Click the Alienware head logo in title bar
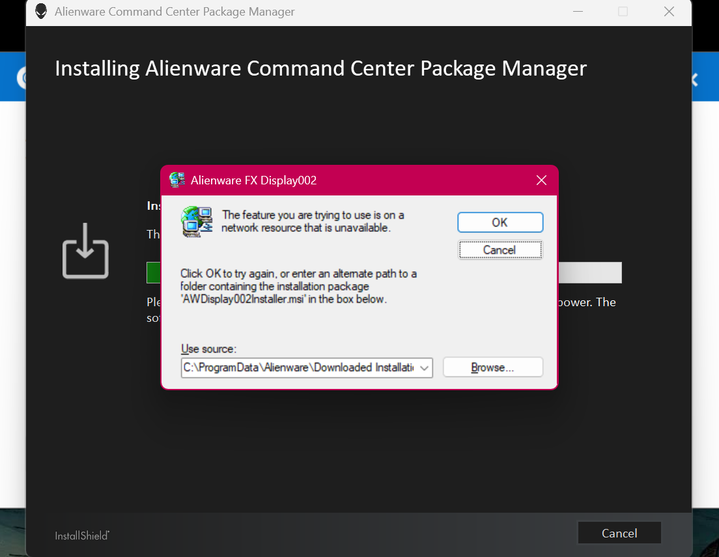 click(41, 12)
